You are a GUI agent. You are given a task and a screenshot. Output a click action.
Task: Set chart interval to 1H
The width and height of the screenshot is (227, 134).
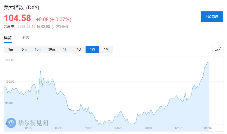[x=65, y=50]
